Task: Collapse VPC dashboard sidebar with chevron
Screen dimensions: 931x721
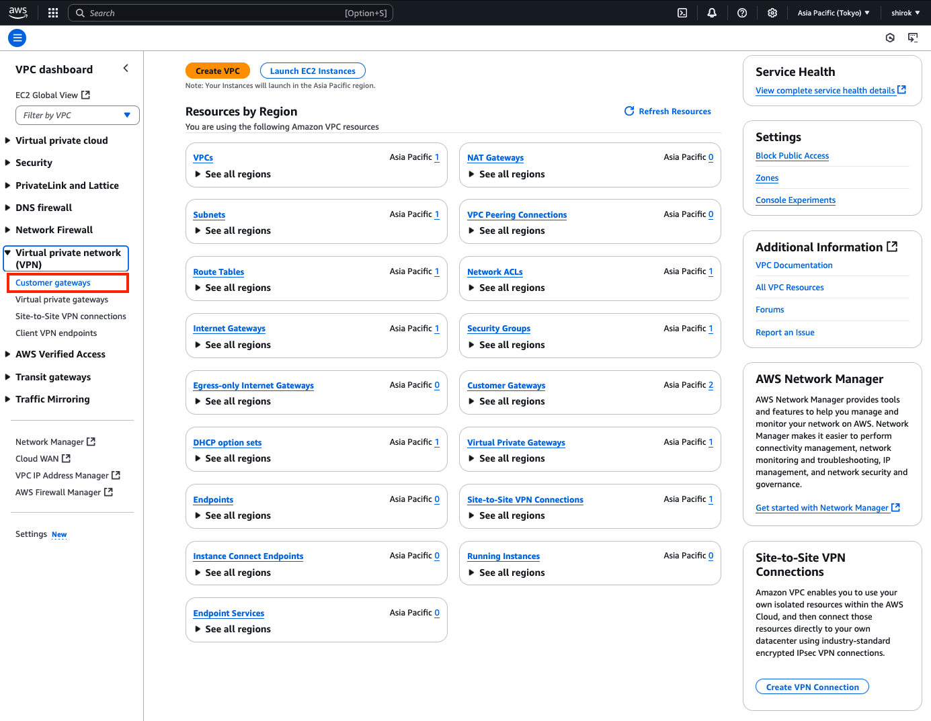Action: (126, 69)
